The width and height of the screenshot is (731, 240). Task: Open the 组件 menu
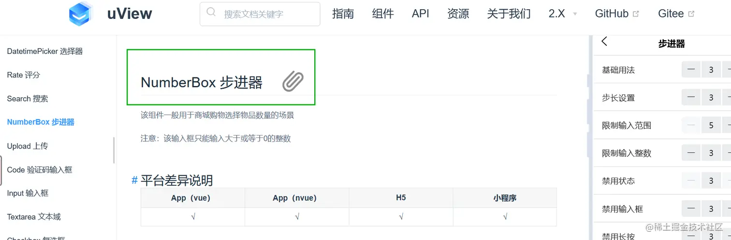click(383, 14)
